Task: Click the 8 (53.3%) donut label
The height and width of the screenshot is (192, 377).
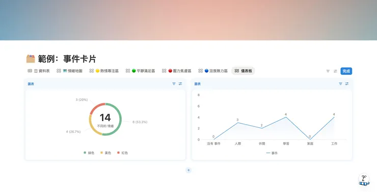Action: [x=140, y=122]
